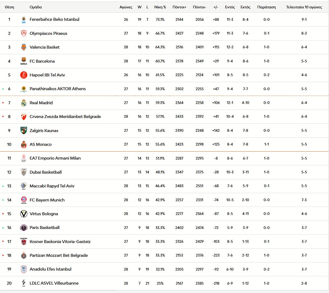Sort standings by 'Πόντοι+' header
This screenshot has width=329, height=293.
[x=179, y=7]
